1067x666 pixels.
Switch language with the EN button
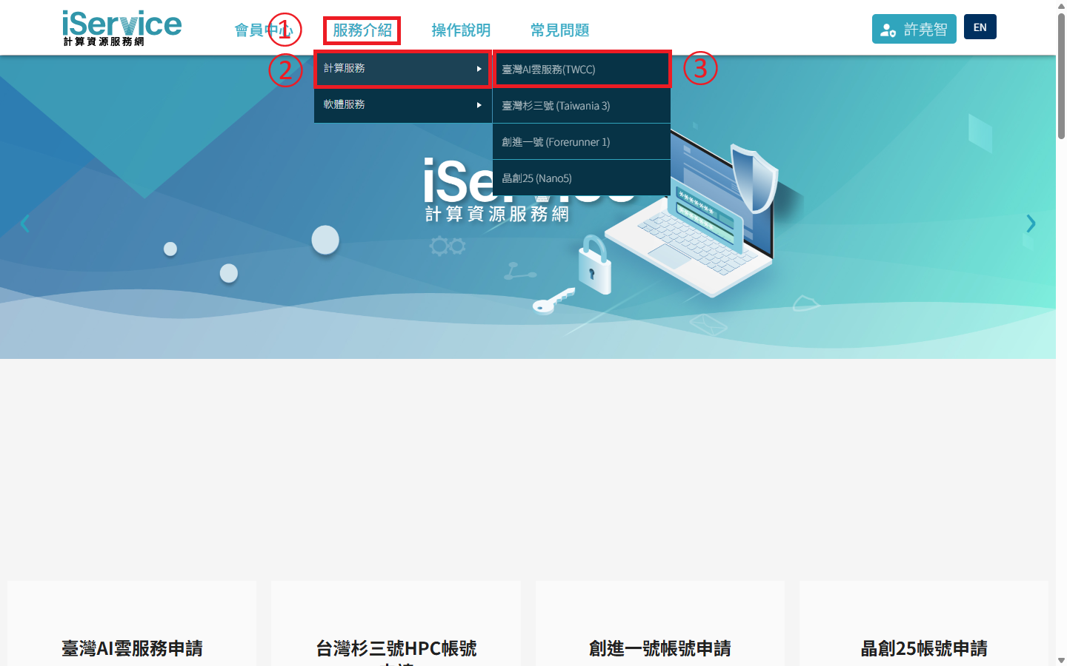point(980,27)
